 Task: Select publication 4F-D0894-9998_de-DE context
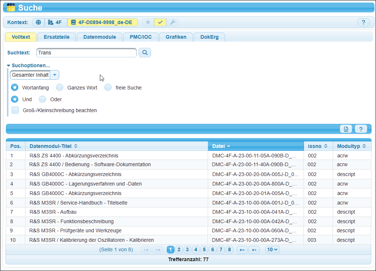point(102,22)
